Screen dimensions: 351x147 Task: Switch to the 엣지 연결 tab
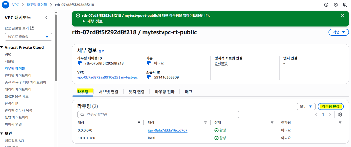click(x=136, y=92)
